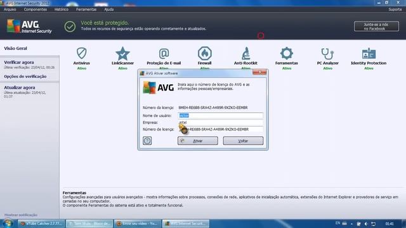Open the Ajuda menu

pyautogui.click(x=108, y=9)
